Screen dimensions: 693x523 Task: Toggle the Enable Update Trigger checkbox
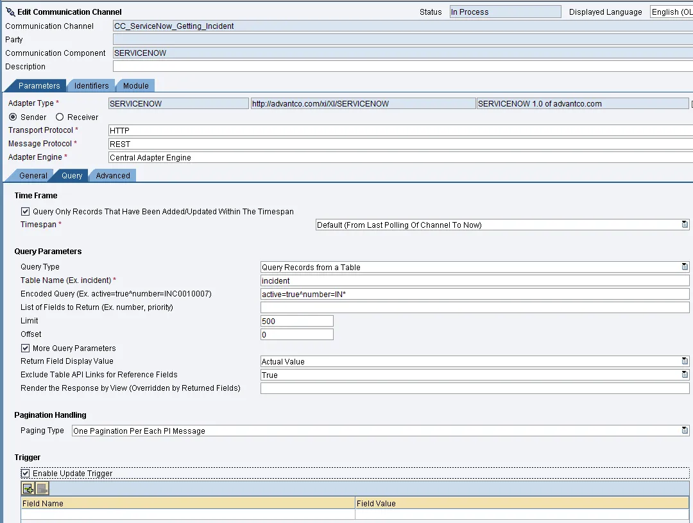(x=25, y=473)
